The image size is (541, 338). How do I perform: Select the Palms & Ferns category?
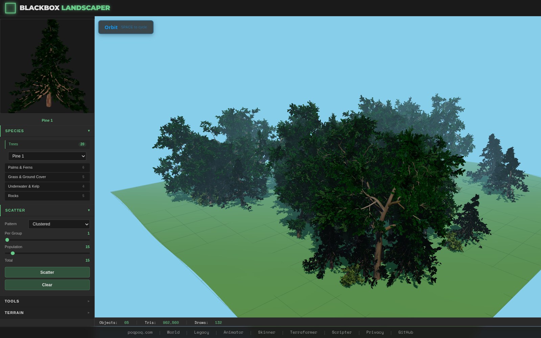47,167
